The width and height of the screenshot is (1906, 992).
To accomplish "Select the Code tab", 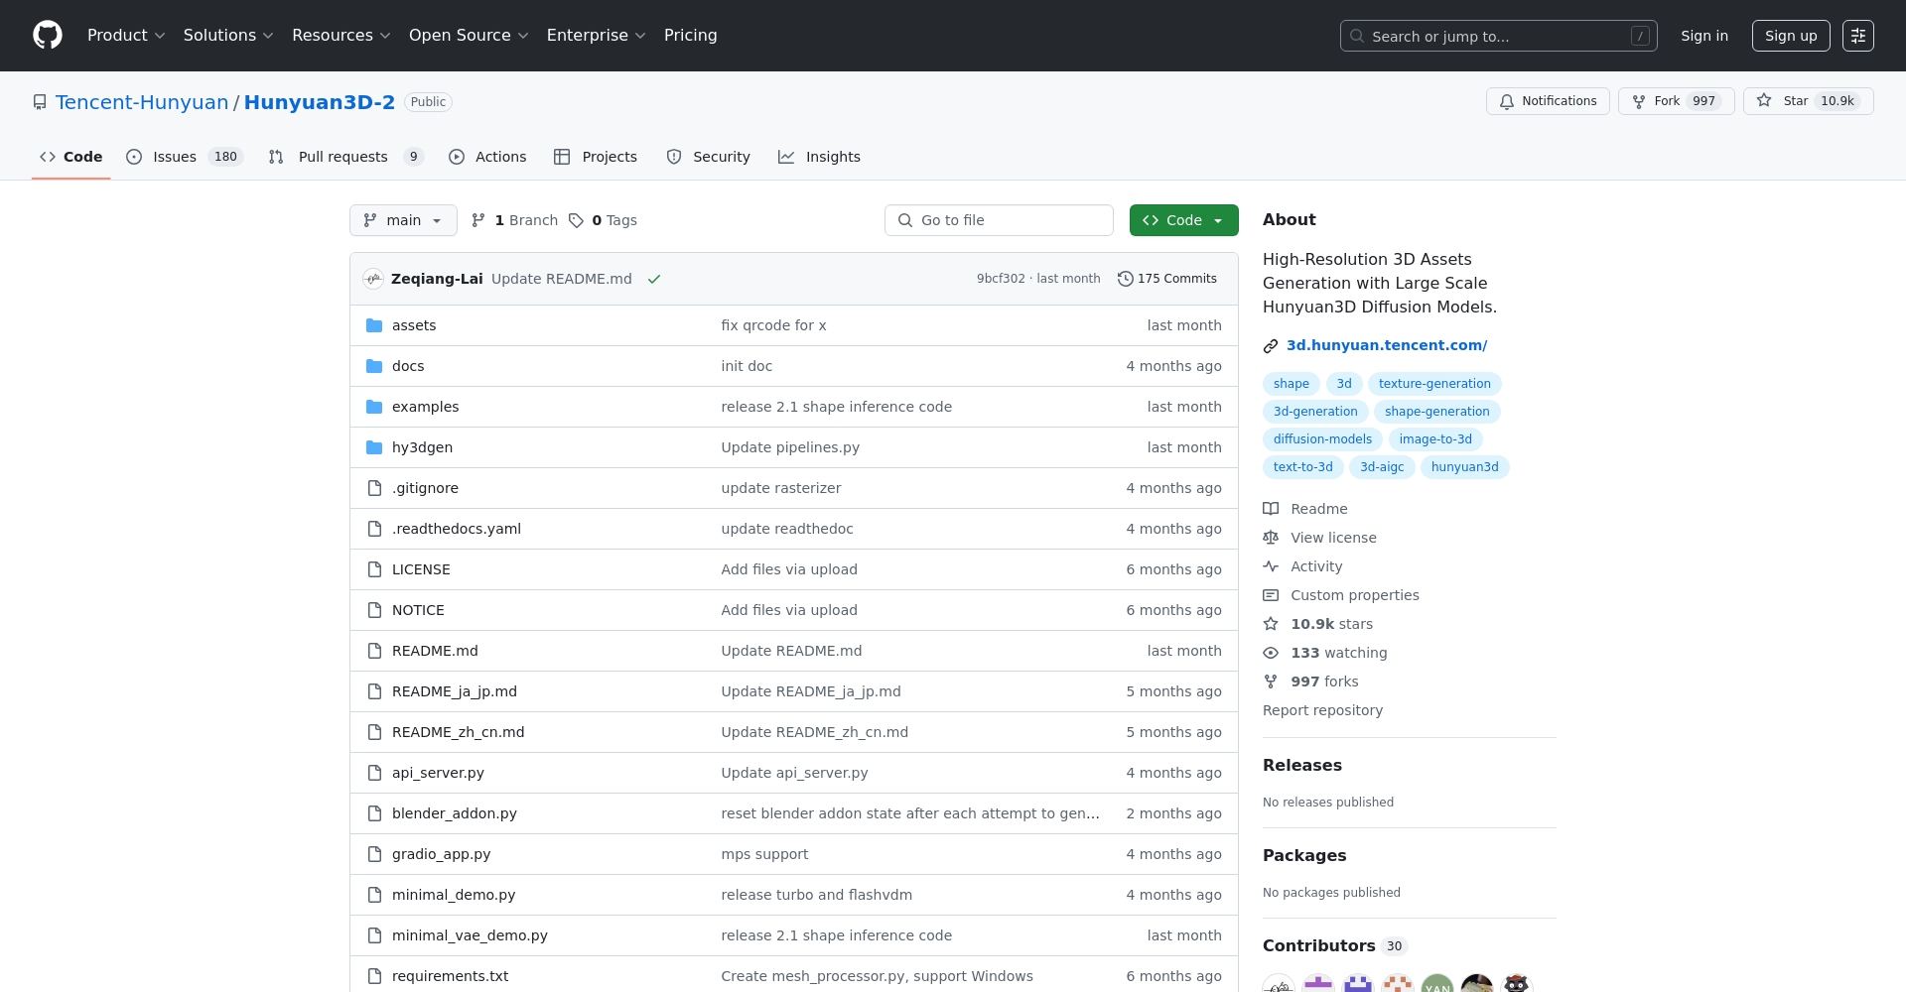I will (70, 157).
